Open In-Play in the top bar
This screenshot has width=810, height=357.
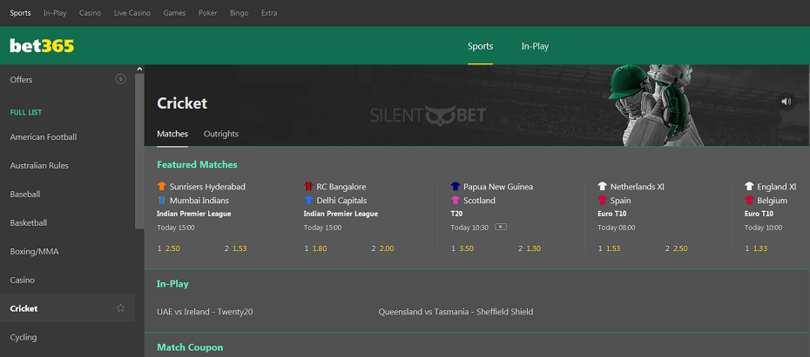55,13
